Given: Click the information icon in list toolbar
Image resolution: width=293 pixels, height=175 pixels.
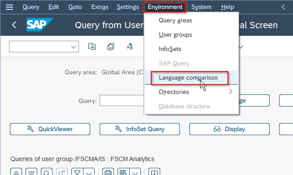Looking at the screenshot, I should coord(154,172).
